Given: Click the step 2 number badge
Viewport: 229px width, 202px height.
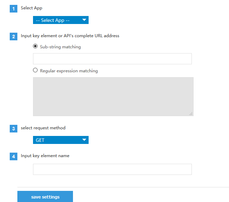Looking at the screenshot, I should click(x=14, y=37).
